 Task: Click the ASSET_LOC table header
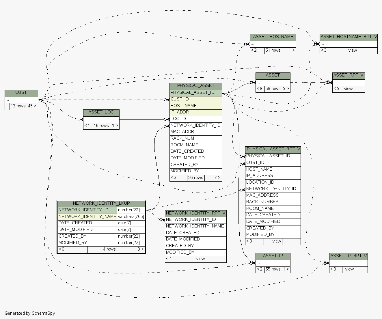(101, 112)
